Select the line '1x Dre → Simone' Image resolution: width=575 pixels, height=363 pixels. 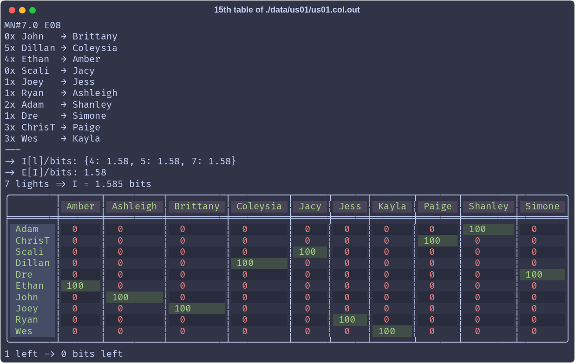55,116
